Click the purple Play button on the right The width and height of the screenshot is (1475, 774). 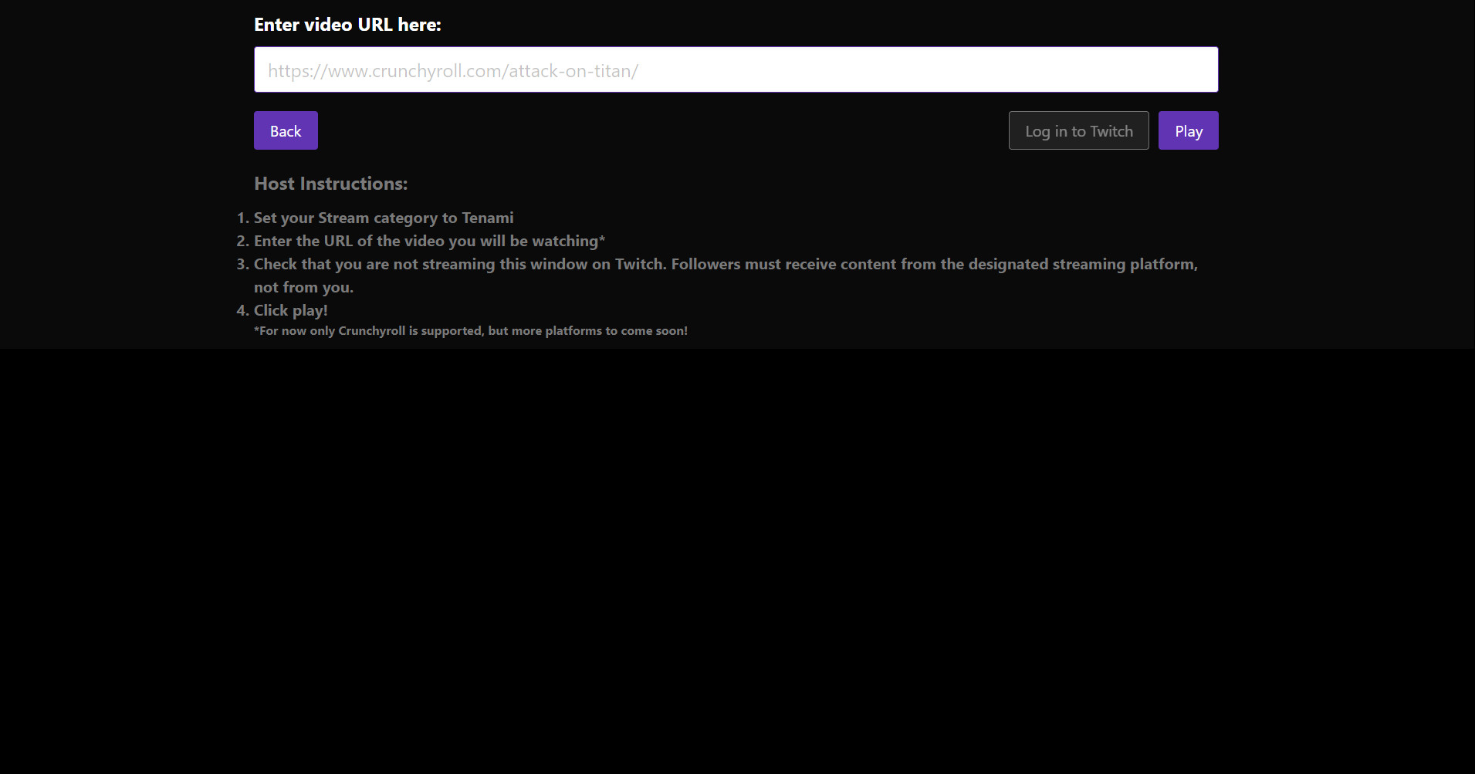[x=1188, y=130]
